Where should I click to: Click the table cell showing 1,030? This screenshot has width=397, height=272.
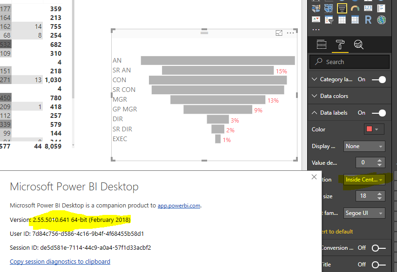tap(53, 80)
